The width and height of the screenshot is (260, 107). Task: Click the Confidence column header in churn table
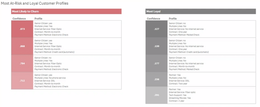click(x=19, y=19)
